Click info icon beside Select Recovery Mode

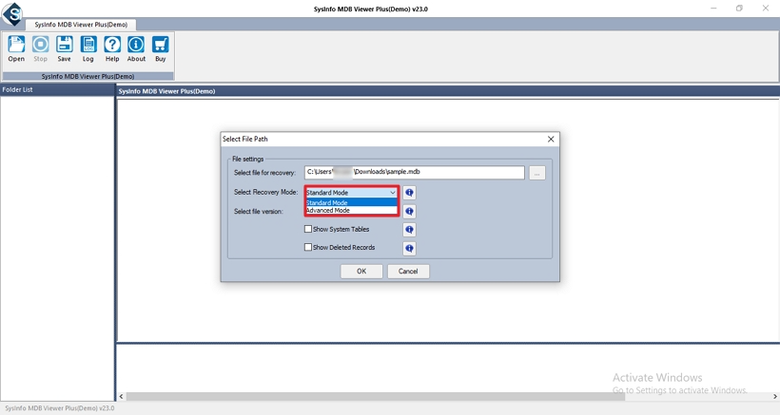pyautogui.click(x=409, y=193)
